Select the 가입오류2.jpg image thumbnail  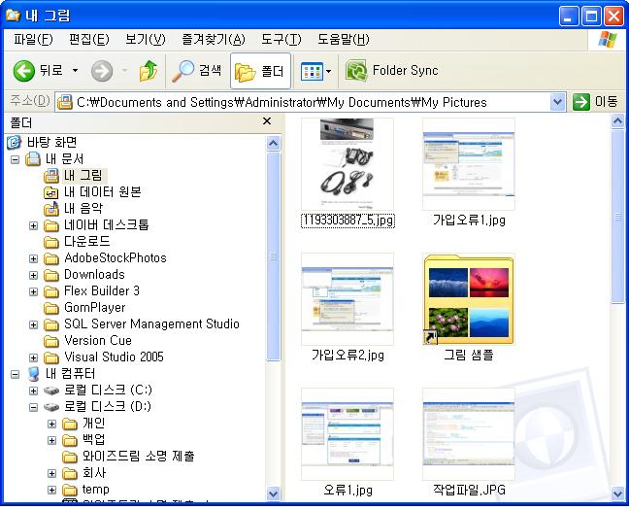pyautogui.click(x=347, y=299)
